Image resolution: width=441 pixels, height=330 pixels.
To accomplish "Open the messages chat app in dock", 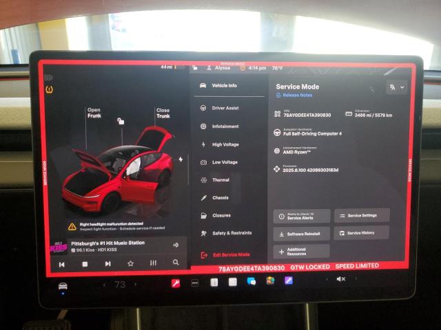I will pyautogui.click(x=251, y=281).
